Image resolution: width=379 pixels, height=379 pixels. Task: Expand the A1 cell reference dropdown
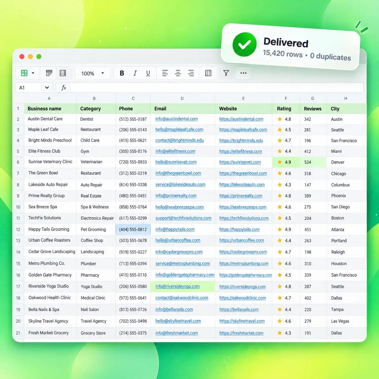coord(47,88)
